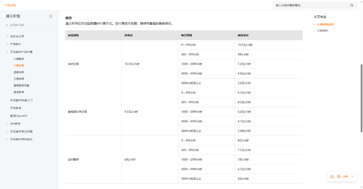Expand the 动态与公告 tree arrow

coord(7,36)
